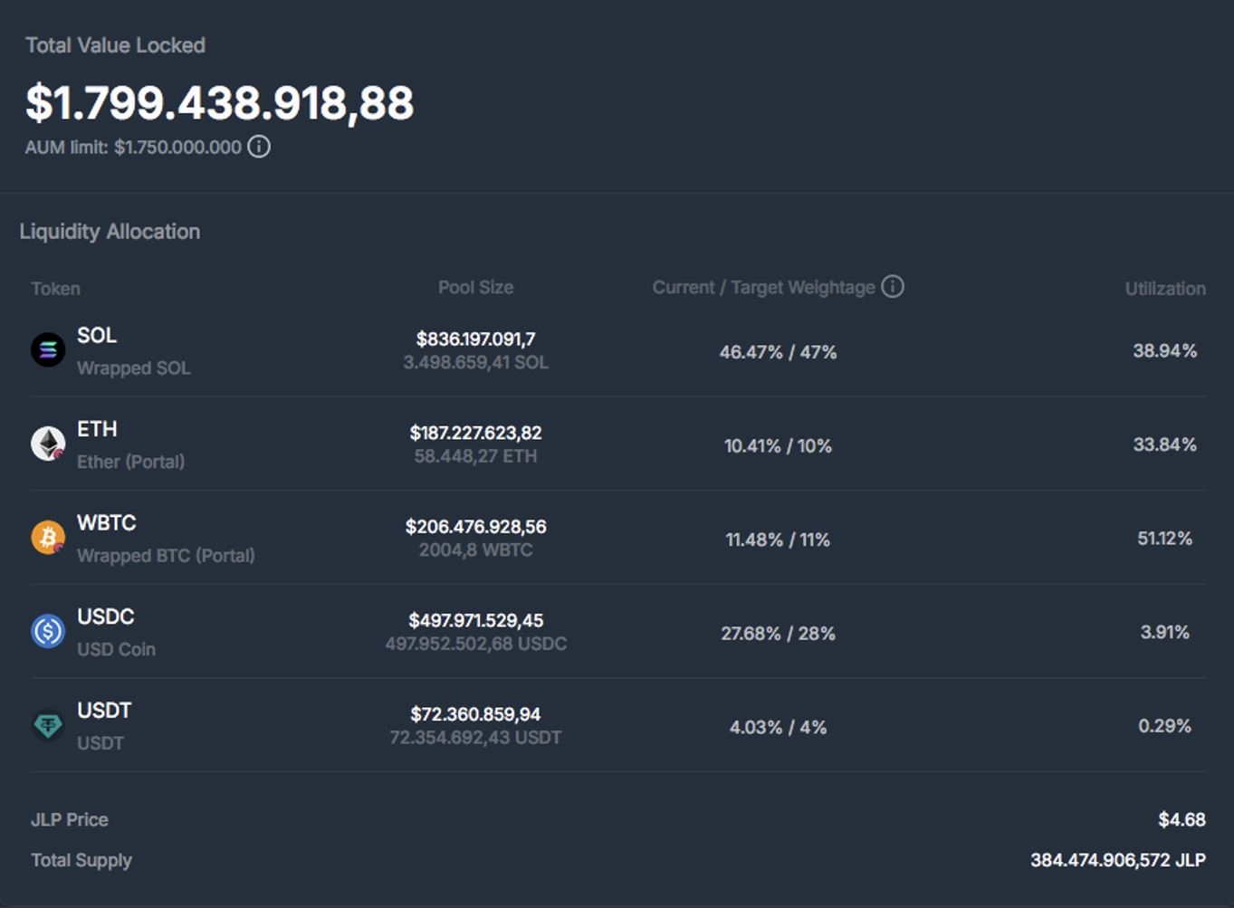Click ETH utilization 33.84%
The height and width of the screenshot is (908, 1234).
1164,444
